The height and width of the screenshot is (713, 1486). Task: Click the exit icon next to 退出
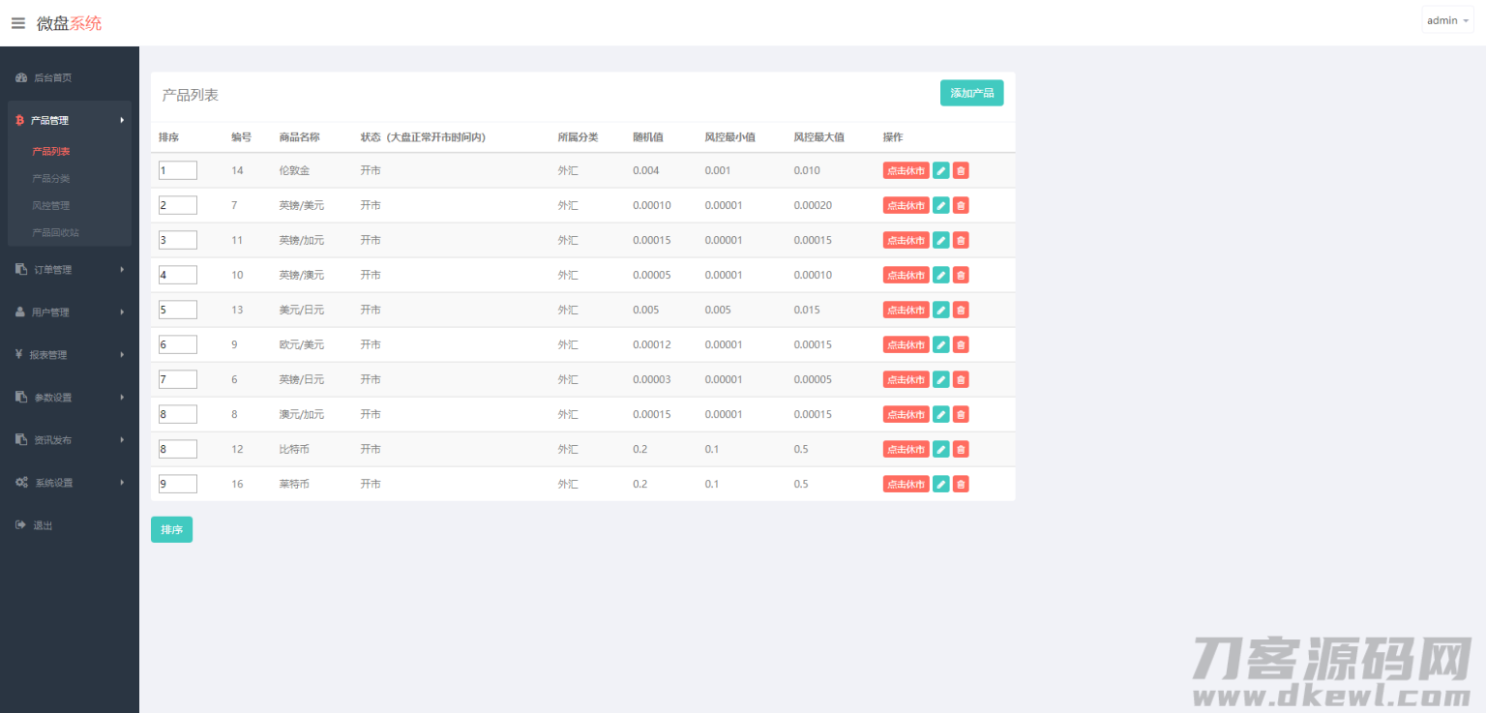tap(20, 525)
